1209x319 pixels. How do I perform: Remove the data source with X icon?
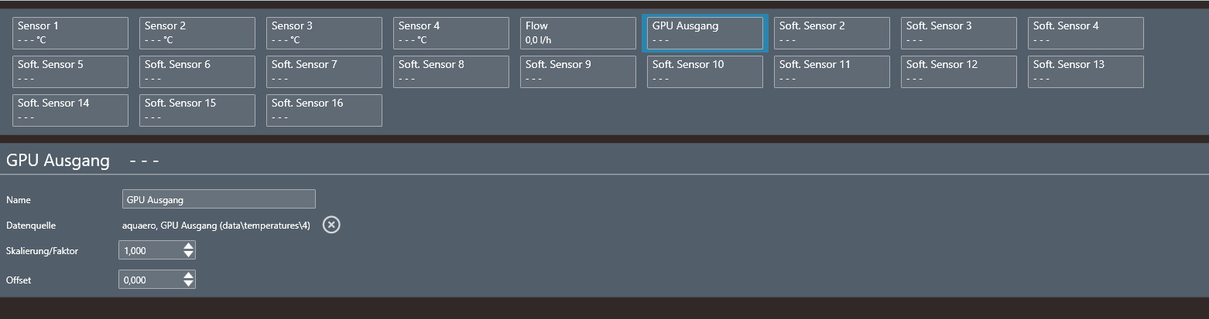click(331, 225)
